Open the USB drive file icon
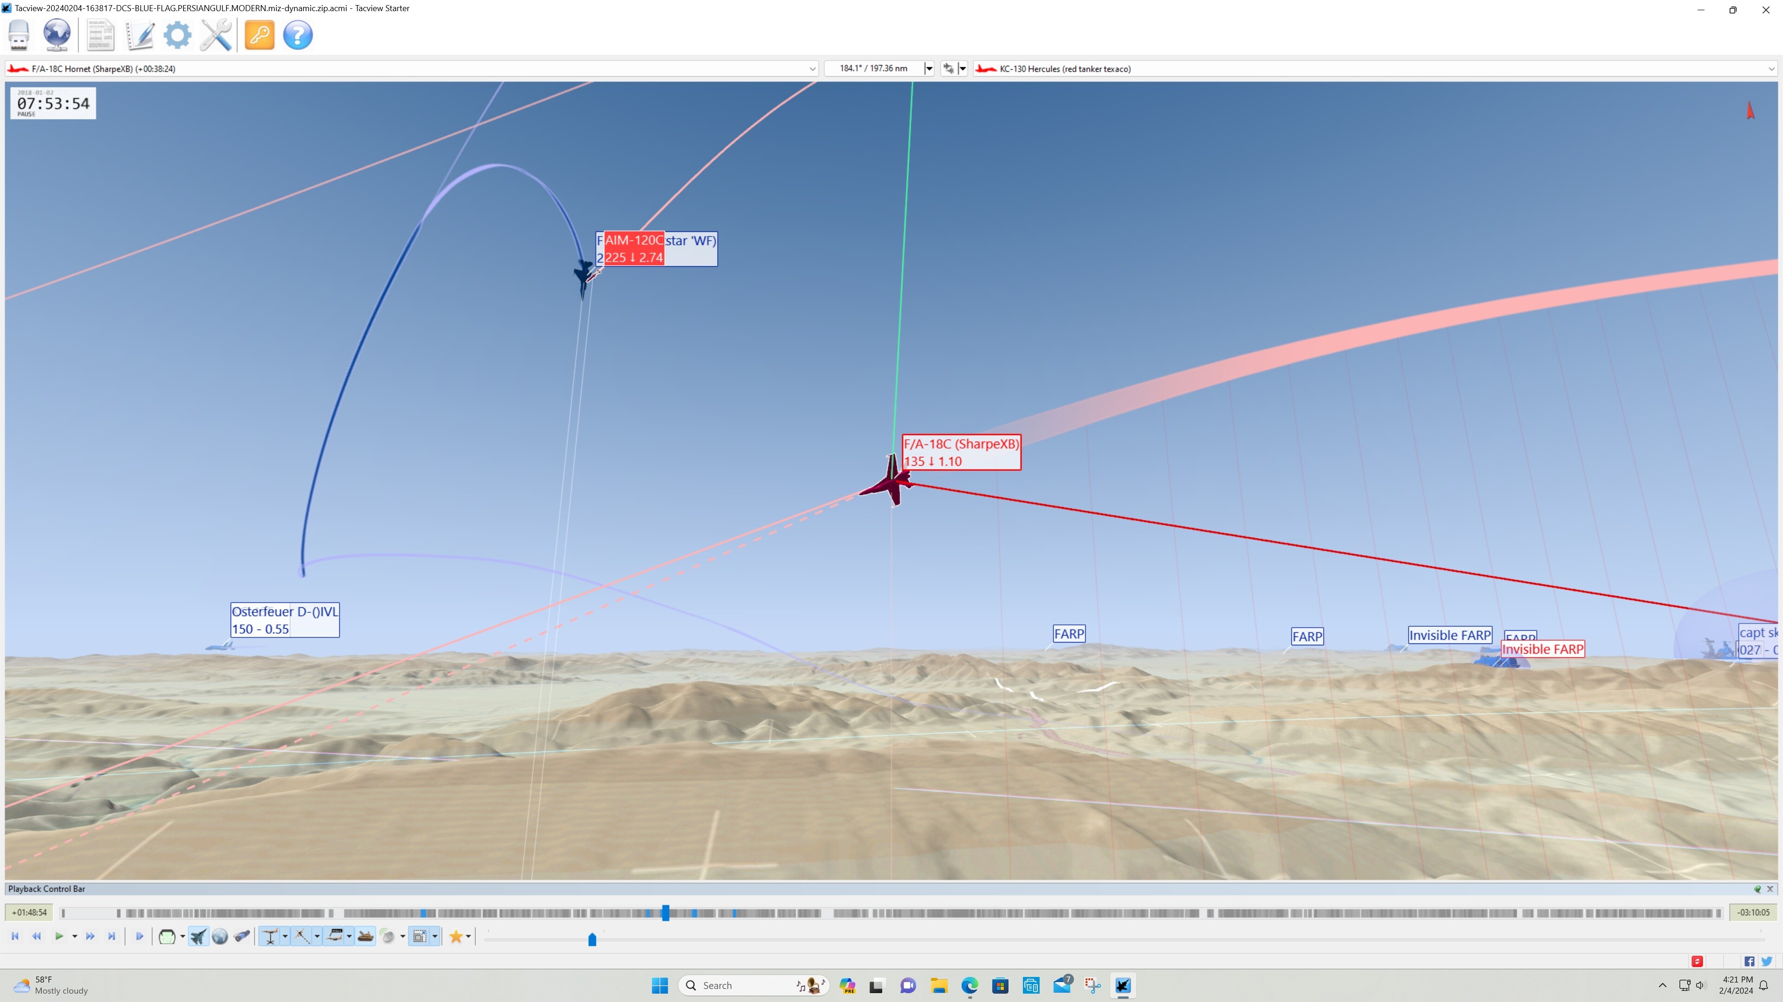The image size is (1783, 1002). (x=19, y=35)
